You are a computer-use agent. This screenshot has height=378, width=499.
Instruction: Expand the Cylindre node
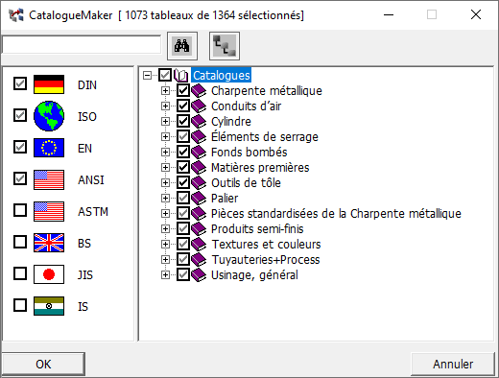[165, 122]
